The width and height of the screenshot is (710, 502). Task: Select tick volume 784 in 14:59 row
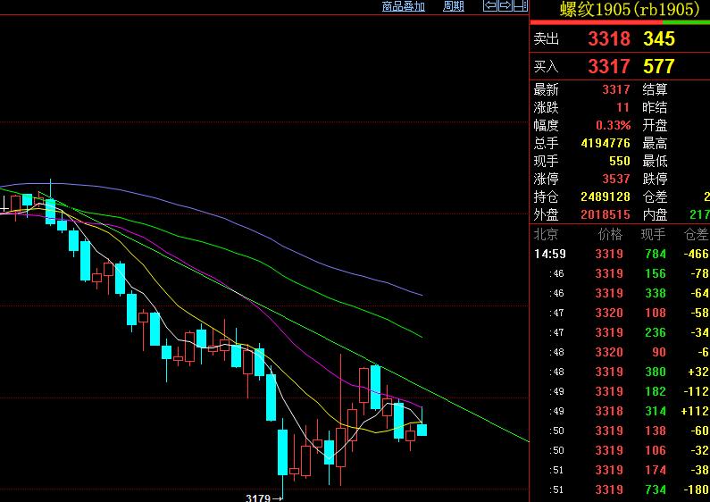tap(656, 254)
